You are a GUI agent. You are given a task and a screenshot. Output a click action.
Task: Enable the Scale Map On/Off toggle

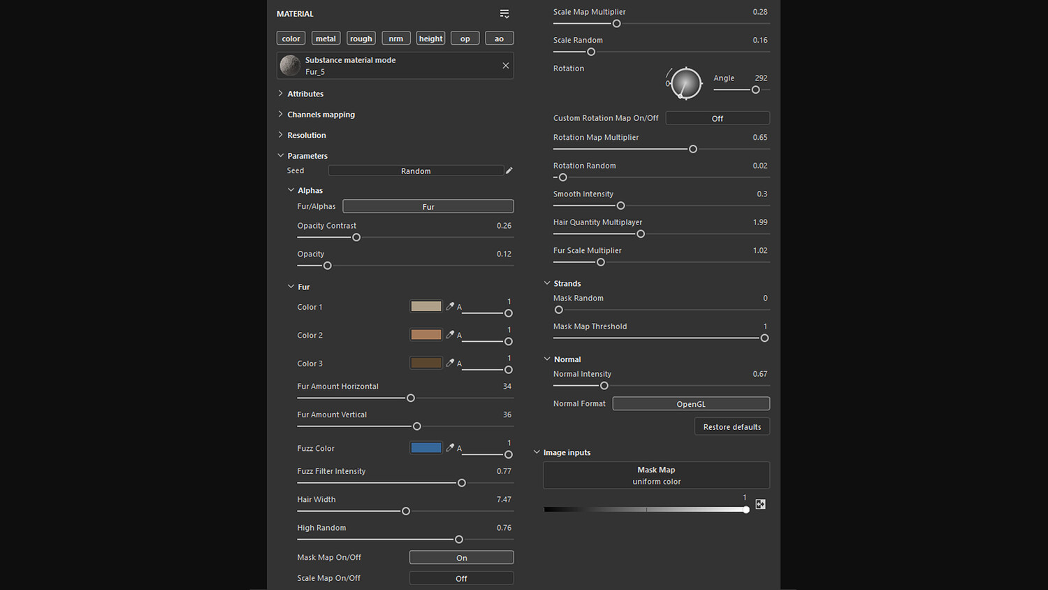(x=461, y=579)
